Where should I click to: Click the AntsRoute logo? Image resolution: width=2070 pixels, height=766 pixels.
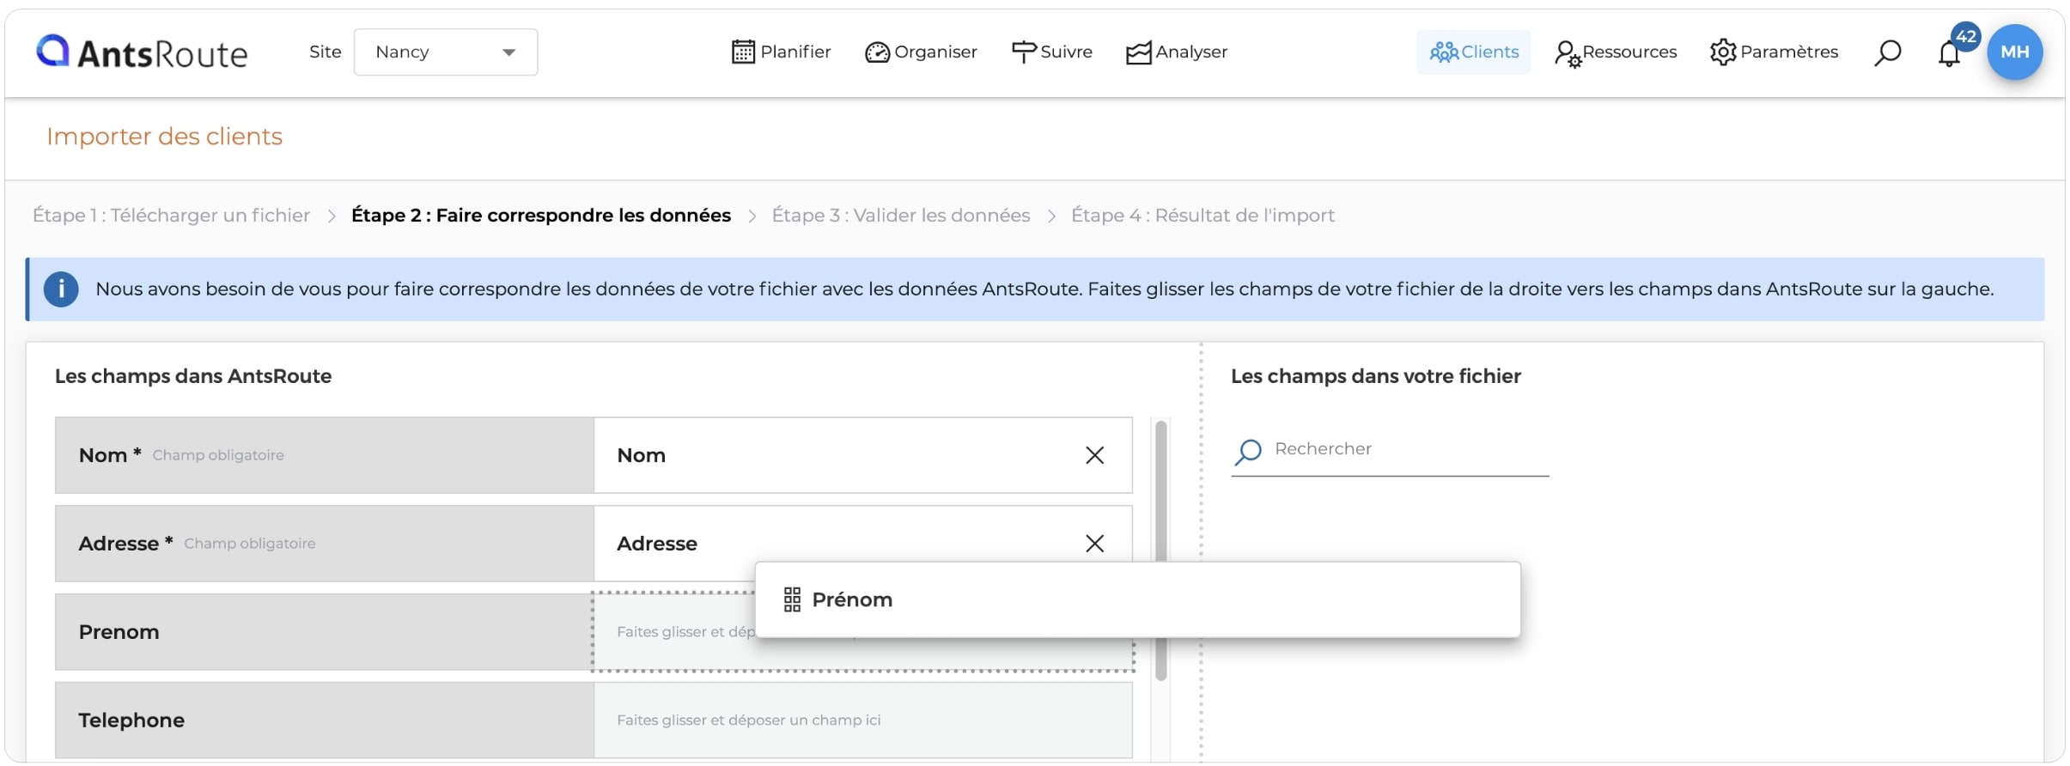(142, 52)
